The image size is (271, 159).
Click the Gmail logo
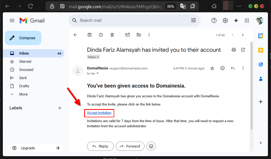tap(32, 20)
